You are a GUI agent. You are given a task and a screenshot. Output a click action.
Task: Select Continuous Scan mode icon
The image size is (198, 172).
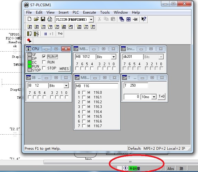pos(36,34)
